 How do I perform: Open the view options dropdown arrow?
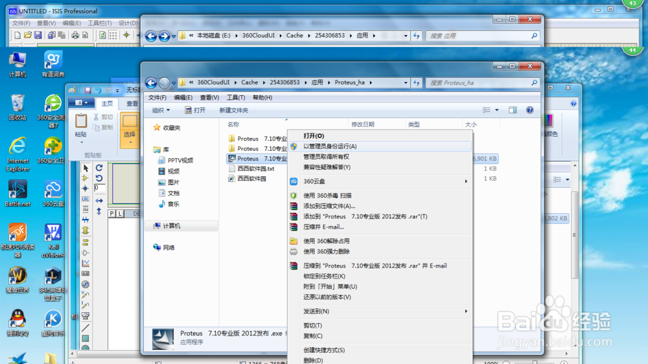497,110
